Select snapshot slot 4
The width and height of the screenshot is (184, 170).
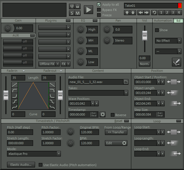click(x=179, y=13)
